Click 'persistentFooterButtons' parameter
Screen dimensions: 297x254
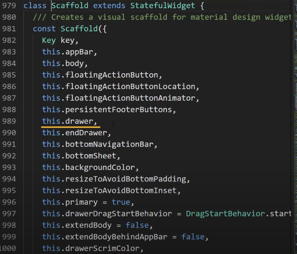click(x=119, y=110)
